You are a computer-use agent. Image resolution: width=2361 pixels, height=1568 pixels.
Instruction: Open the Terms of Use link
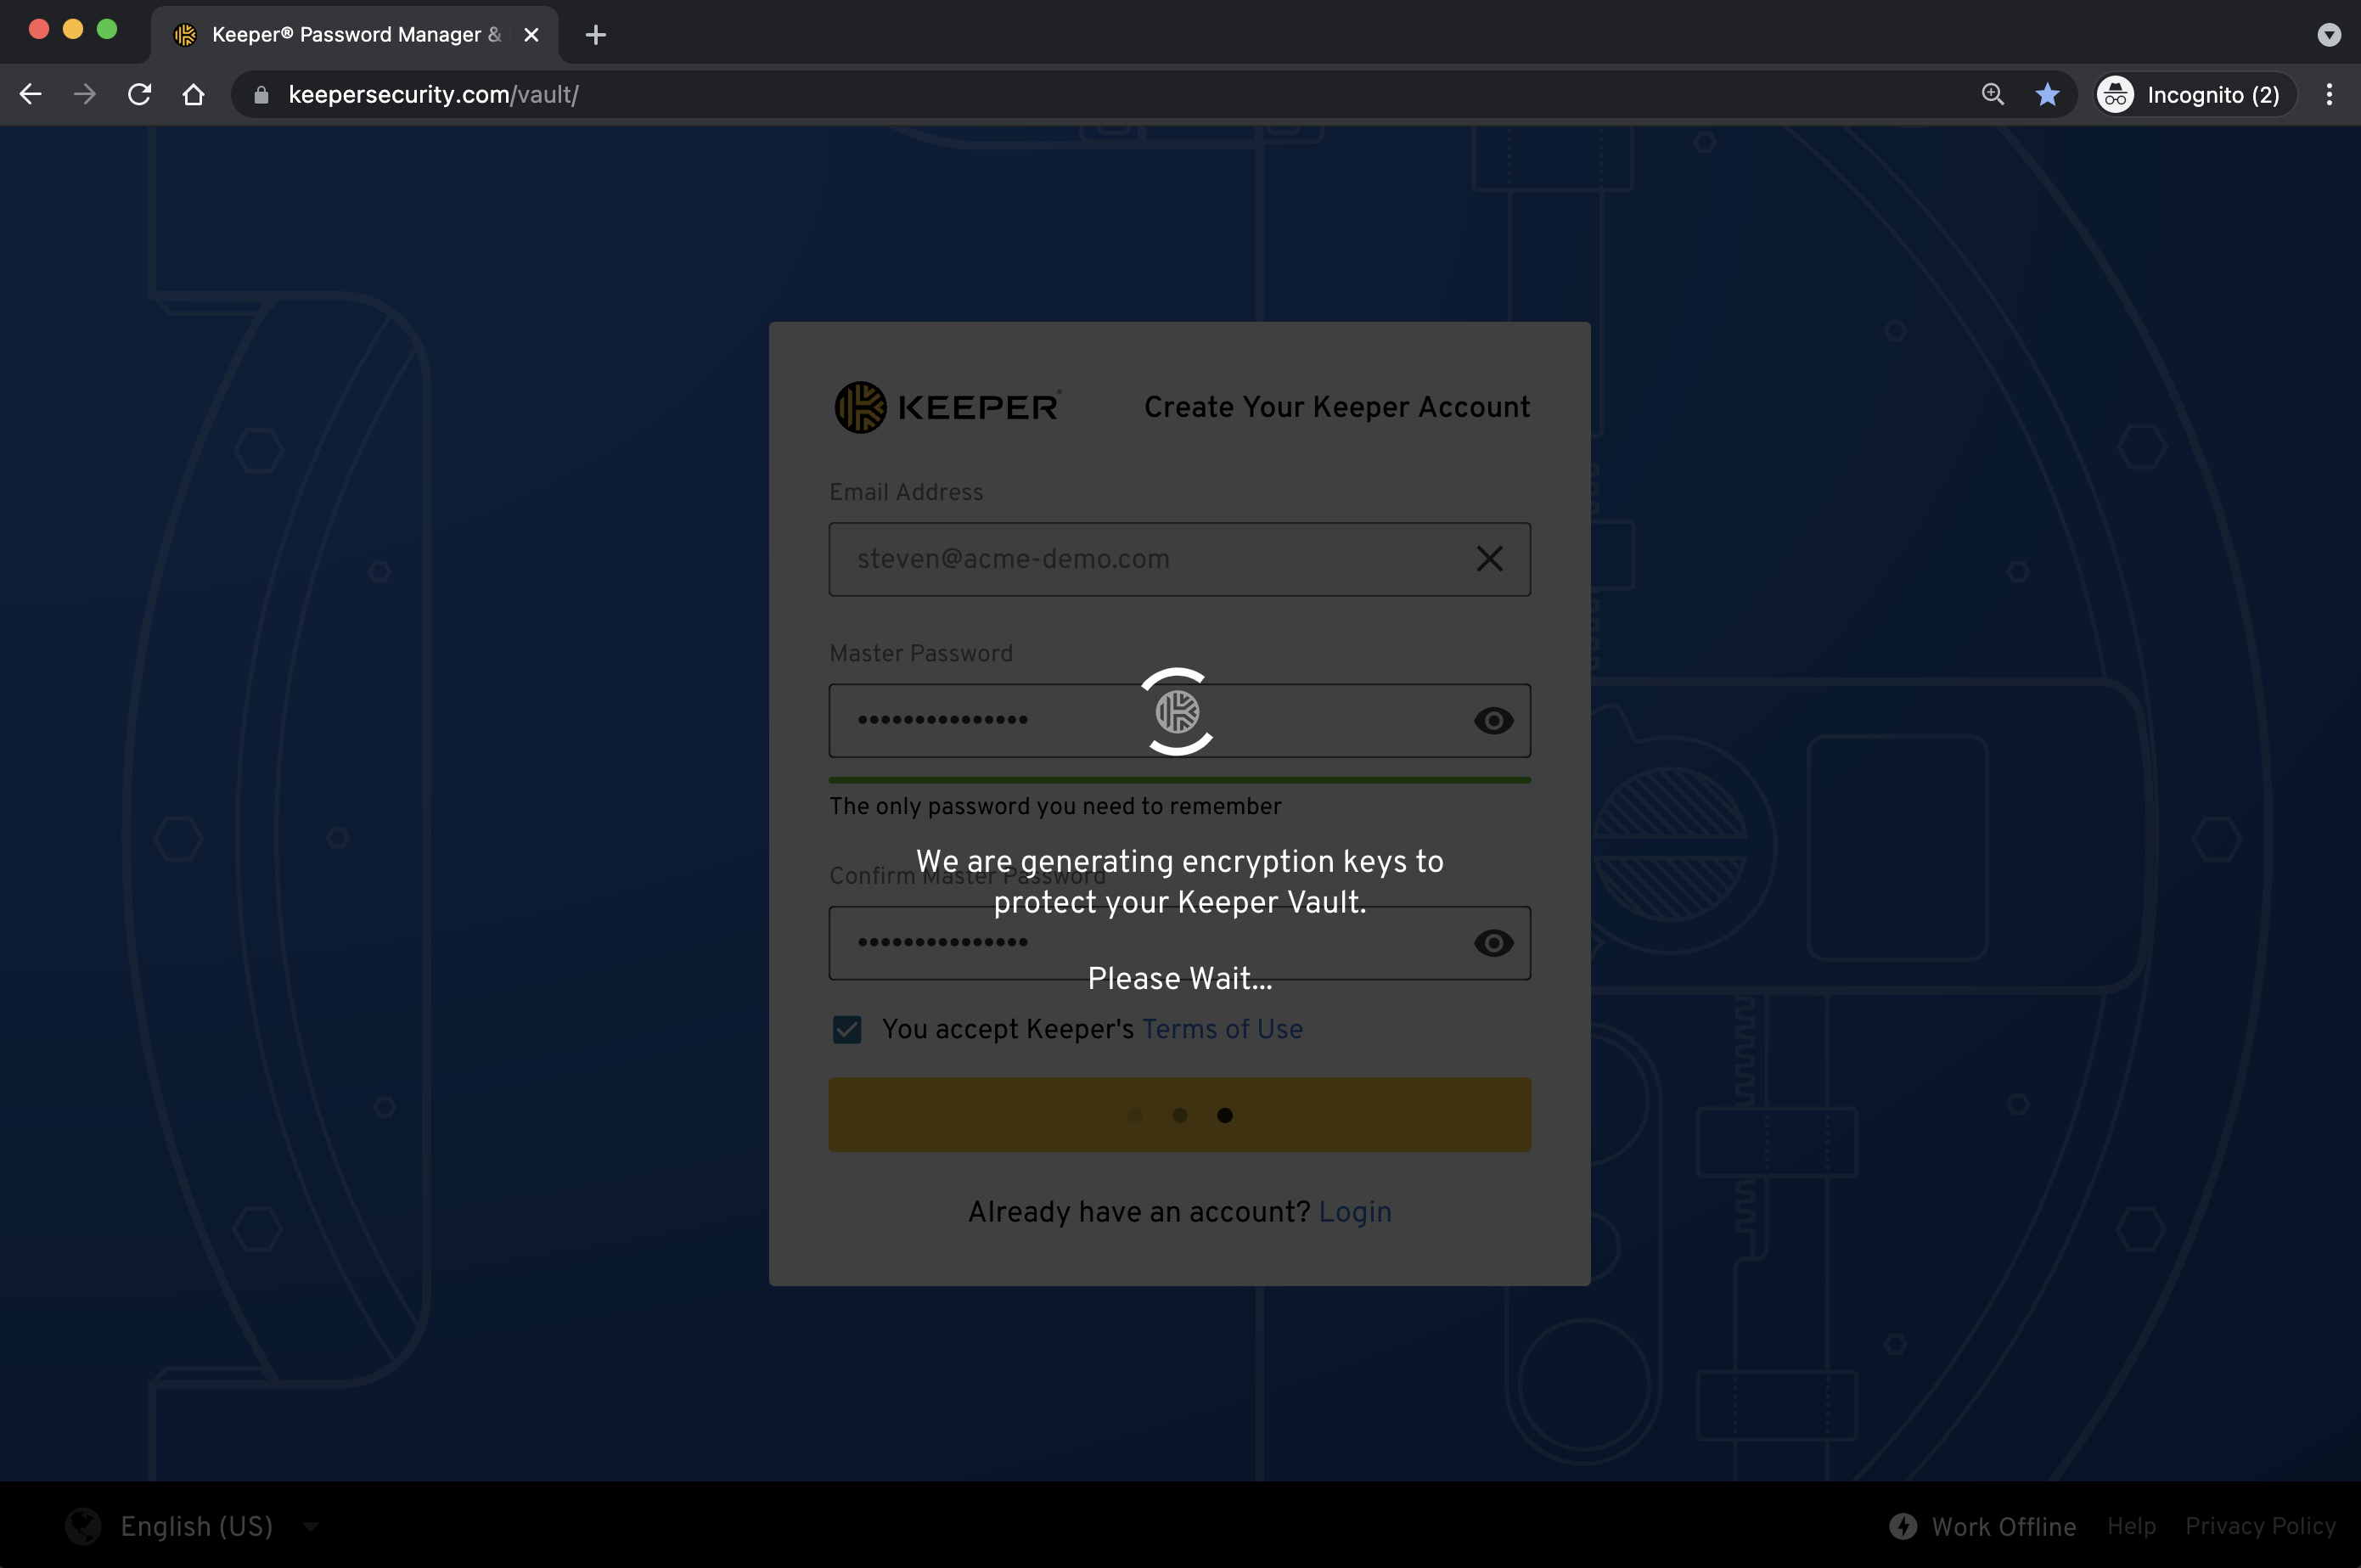(1222, 1029)
